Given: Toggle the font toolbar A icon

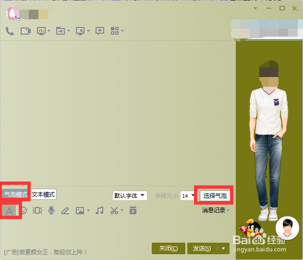Looking at the screenshot, I should tap(9, 211).
